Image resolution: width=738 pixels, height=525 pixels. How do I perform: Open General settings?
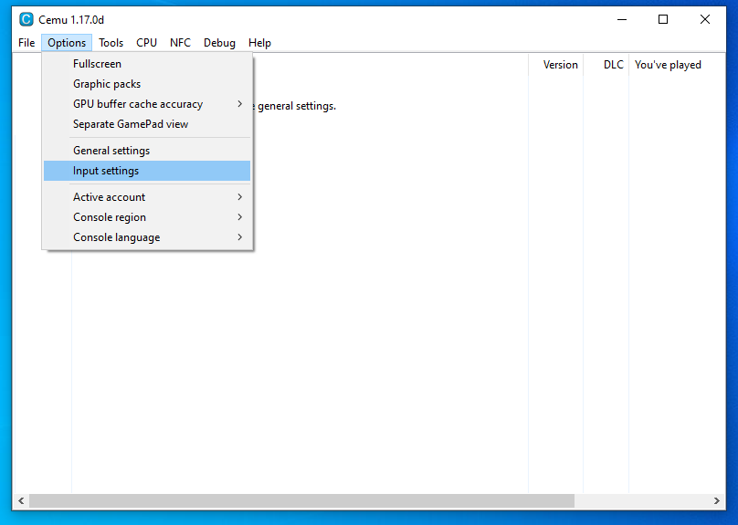tap(147, 151)
